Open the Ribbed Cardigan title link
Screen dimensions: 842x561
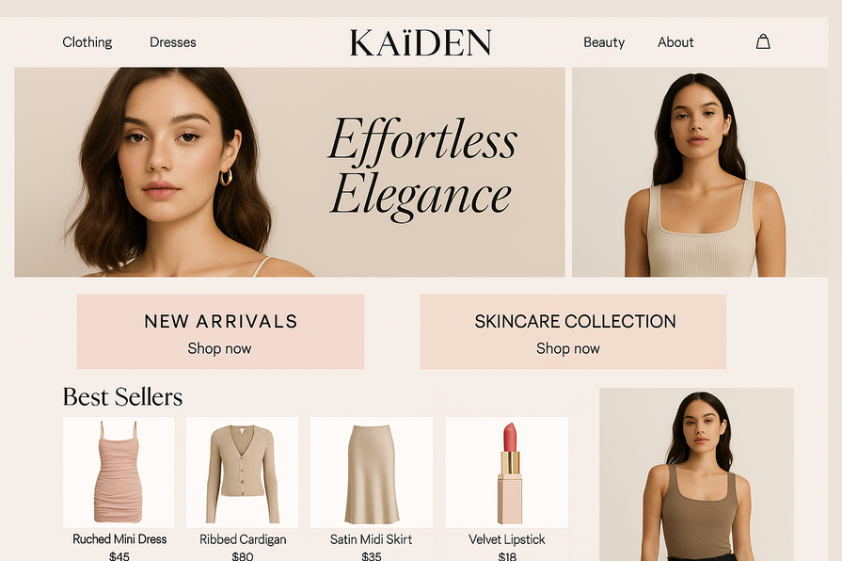tap(243, 539)
